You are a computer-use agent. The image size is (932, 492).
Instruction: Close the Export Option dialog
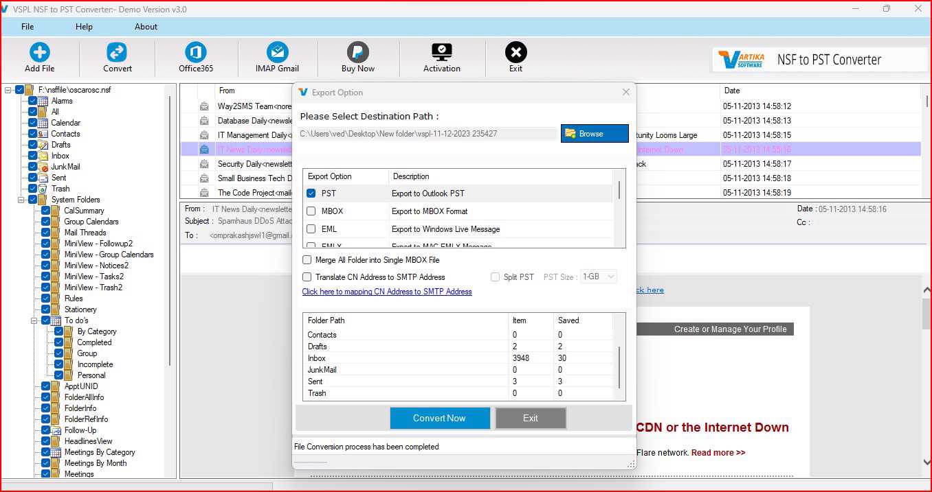625,92
